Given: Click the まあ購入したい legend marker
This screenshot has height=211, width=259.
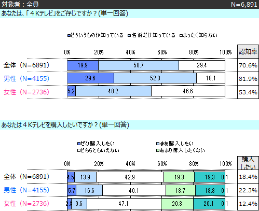Looking at the screenshot, I should pyautogui.click(x=158, y=144).
